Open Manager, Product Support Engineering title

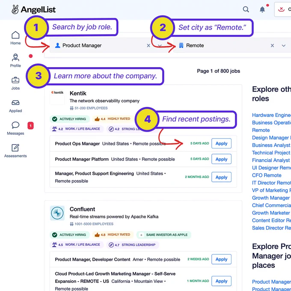pos(94,173)
